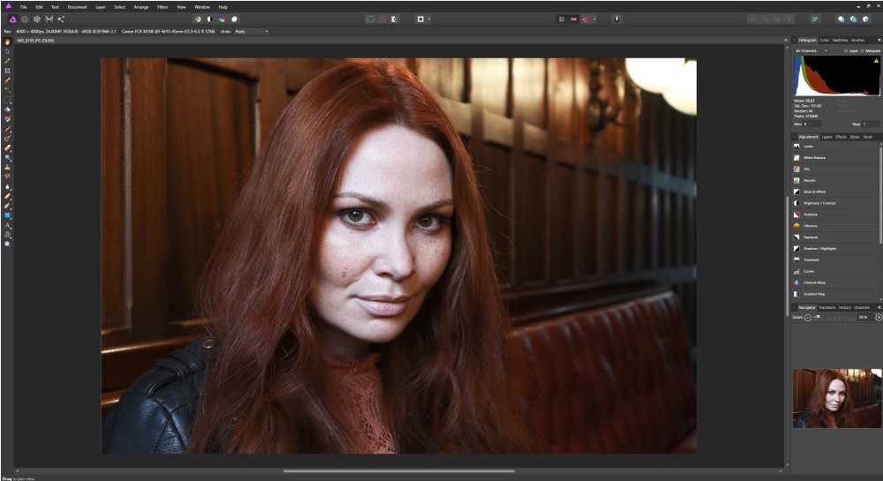
Task: Select the View (hand) tool in the left toolbar
Action: (x=7, y=41)
